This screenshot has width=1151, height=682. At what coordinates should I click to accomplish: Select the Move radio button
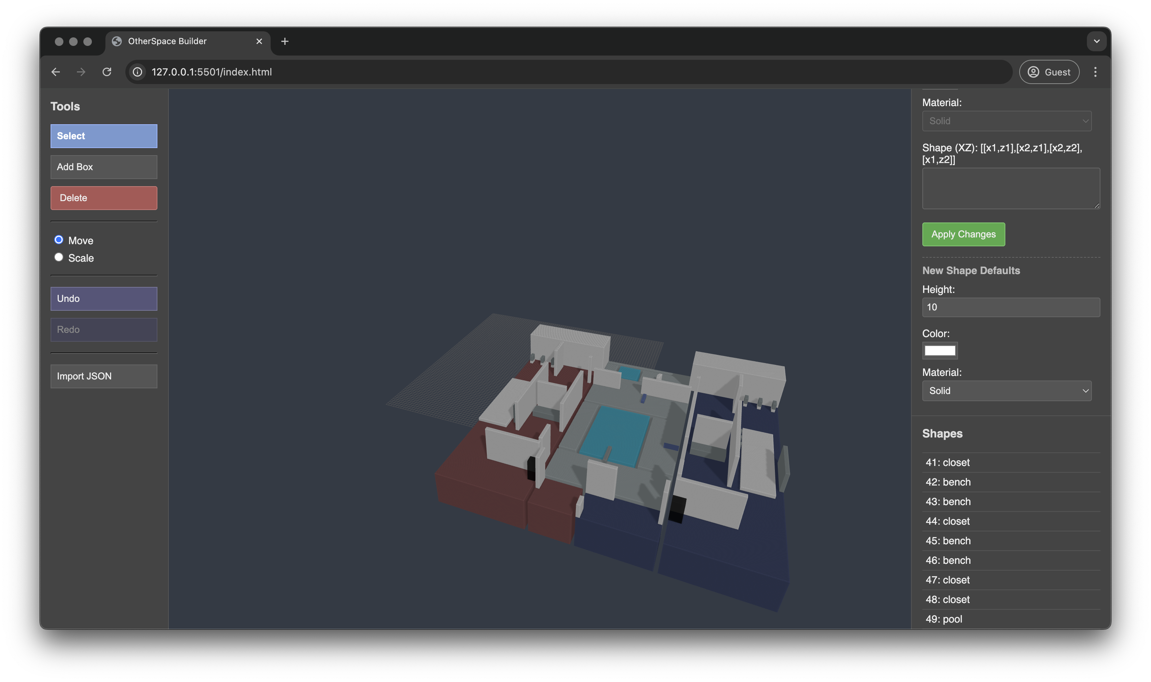coord(59,240)
